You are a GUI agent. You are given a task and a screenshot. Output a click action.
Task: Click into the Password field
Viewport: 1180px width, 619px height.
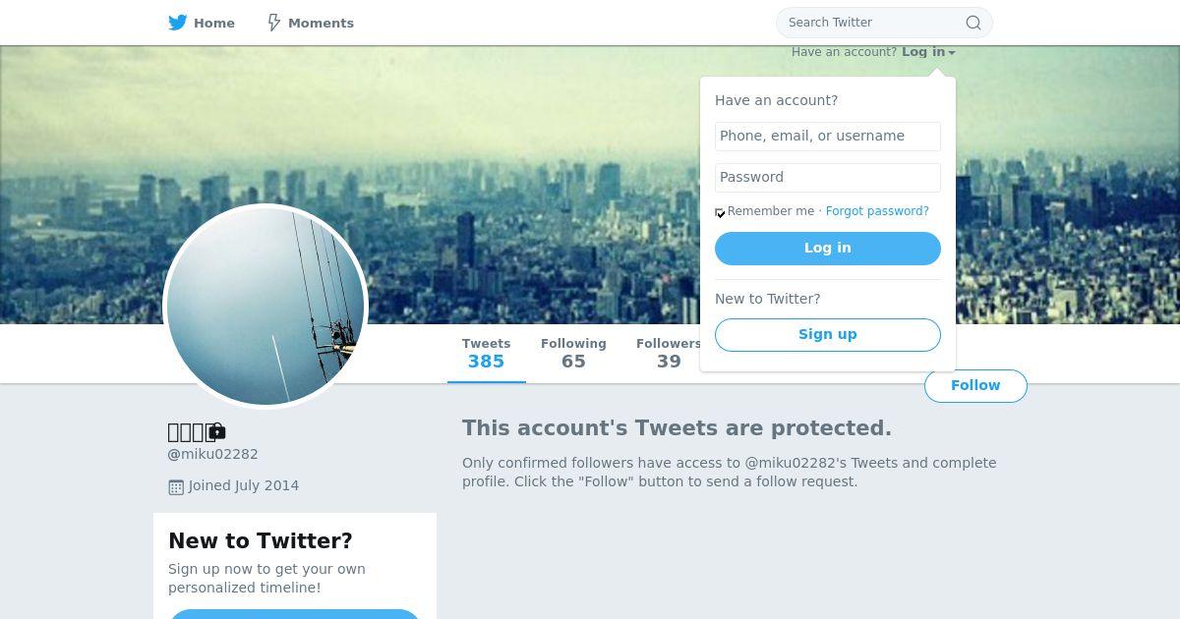827,178
